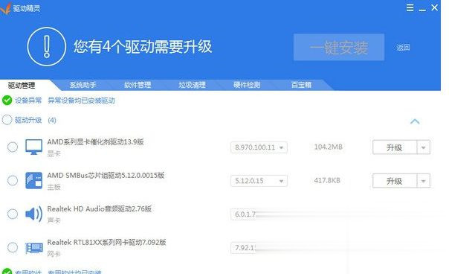
Task: Open the 6.0.1.7 audio version dropdown
Action: (243, 214)
